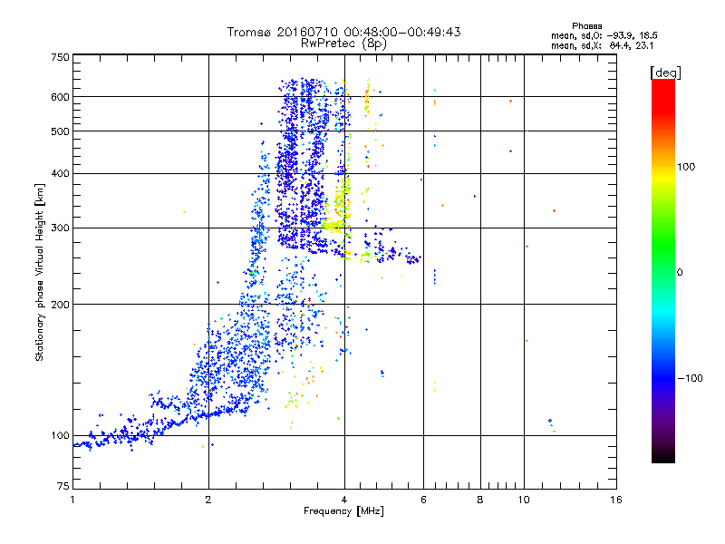Click the '[deg]' colorbar unit label
This screenshot has width=725, height=544.
[666, 73]
